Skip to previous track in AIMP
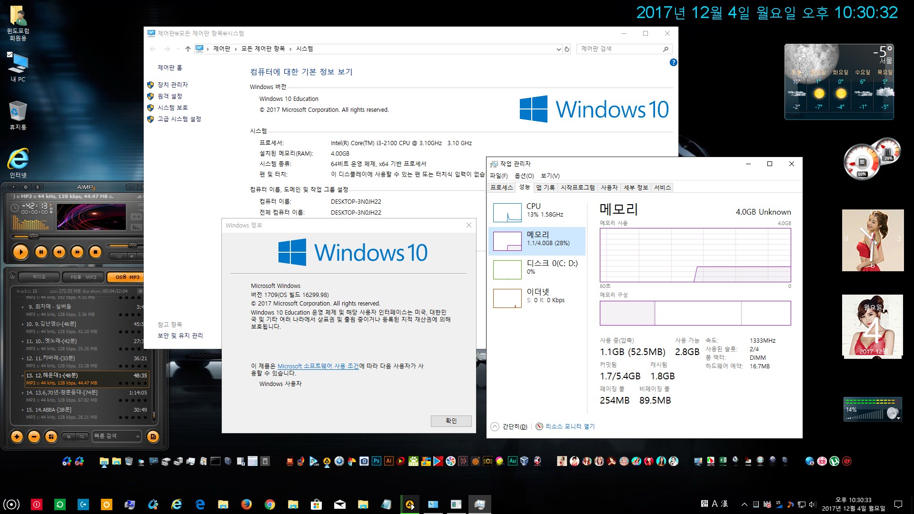 tap(59, 252)
